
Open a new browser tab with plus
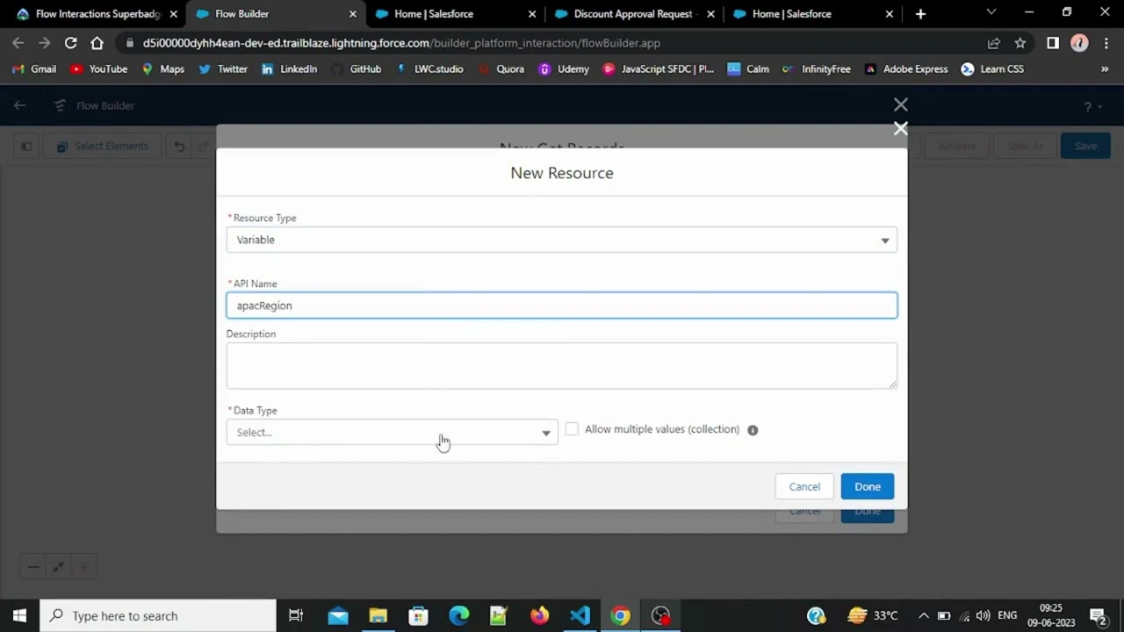pos(920,14)
